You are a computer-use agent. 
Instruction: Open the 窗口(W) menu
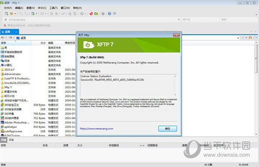tap(65, 8)
